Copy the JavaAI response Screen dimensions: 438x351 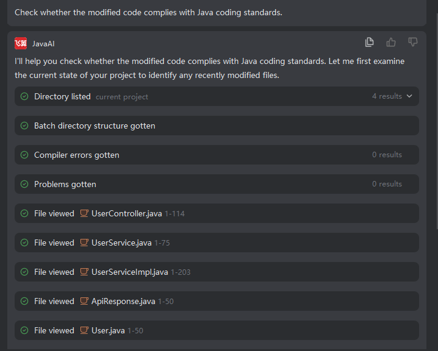pos(369,42)
